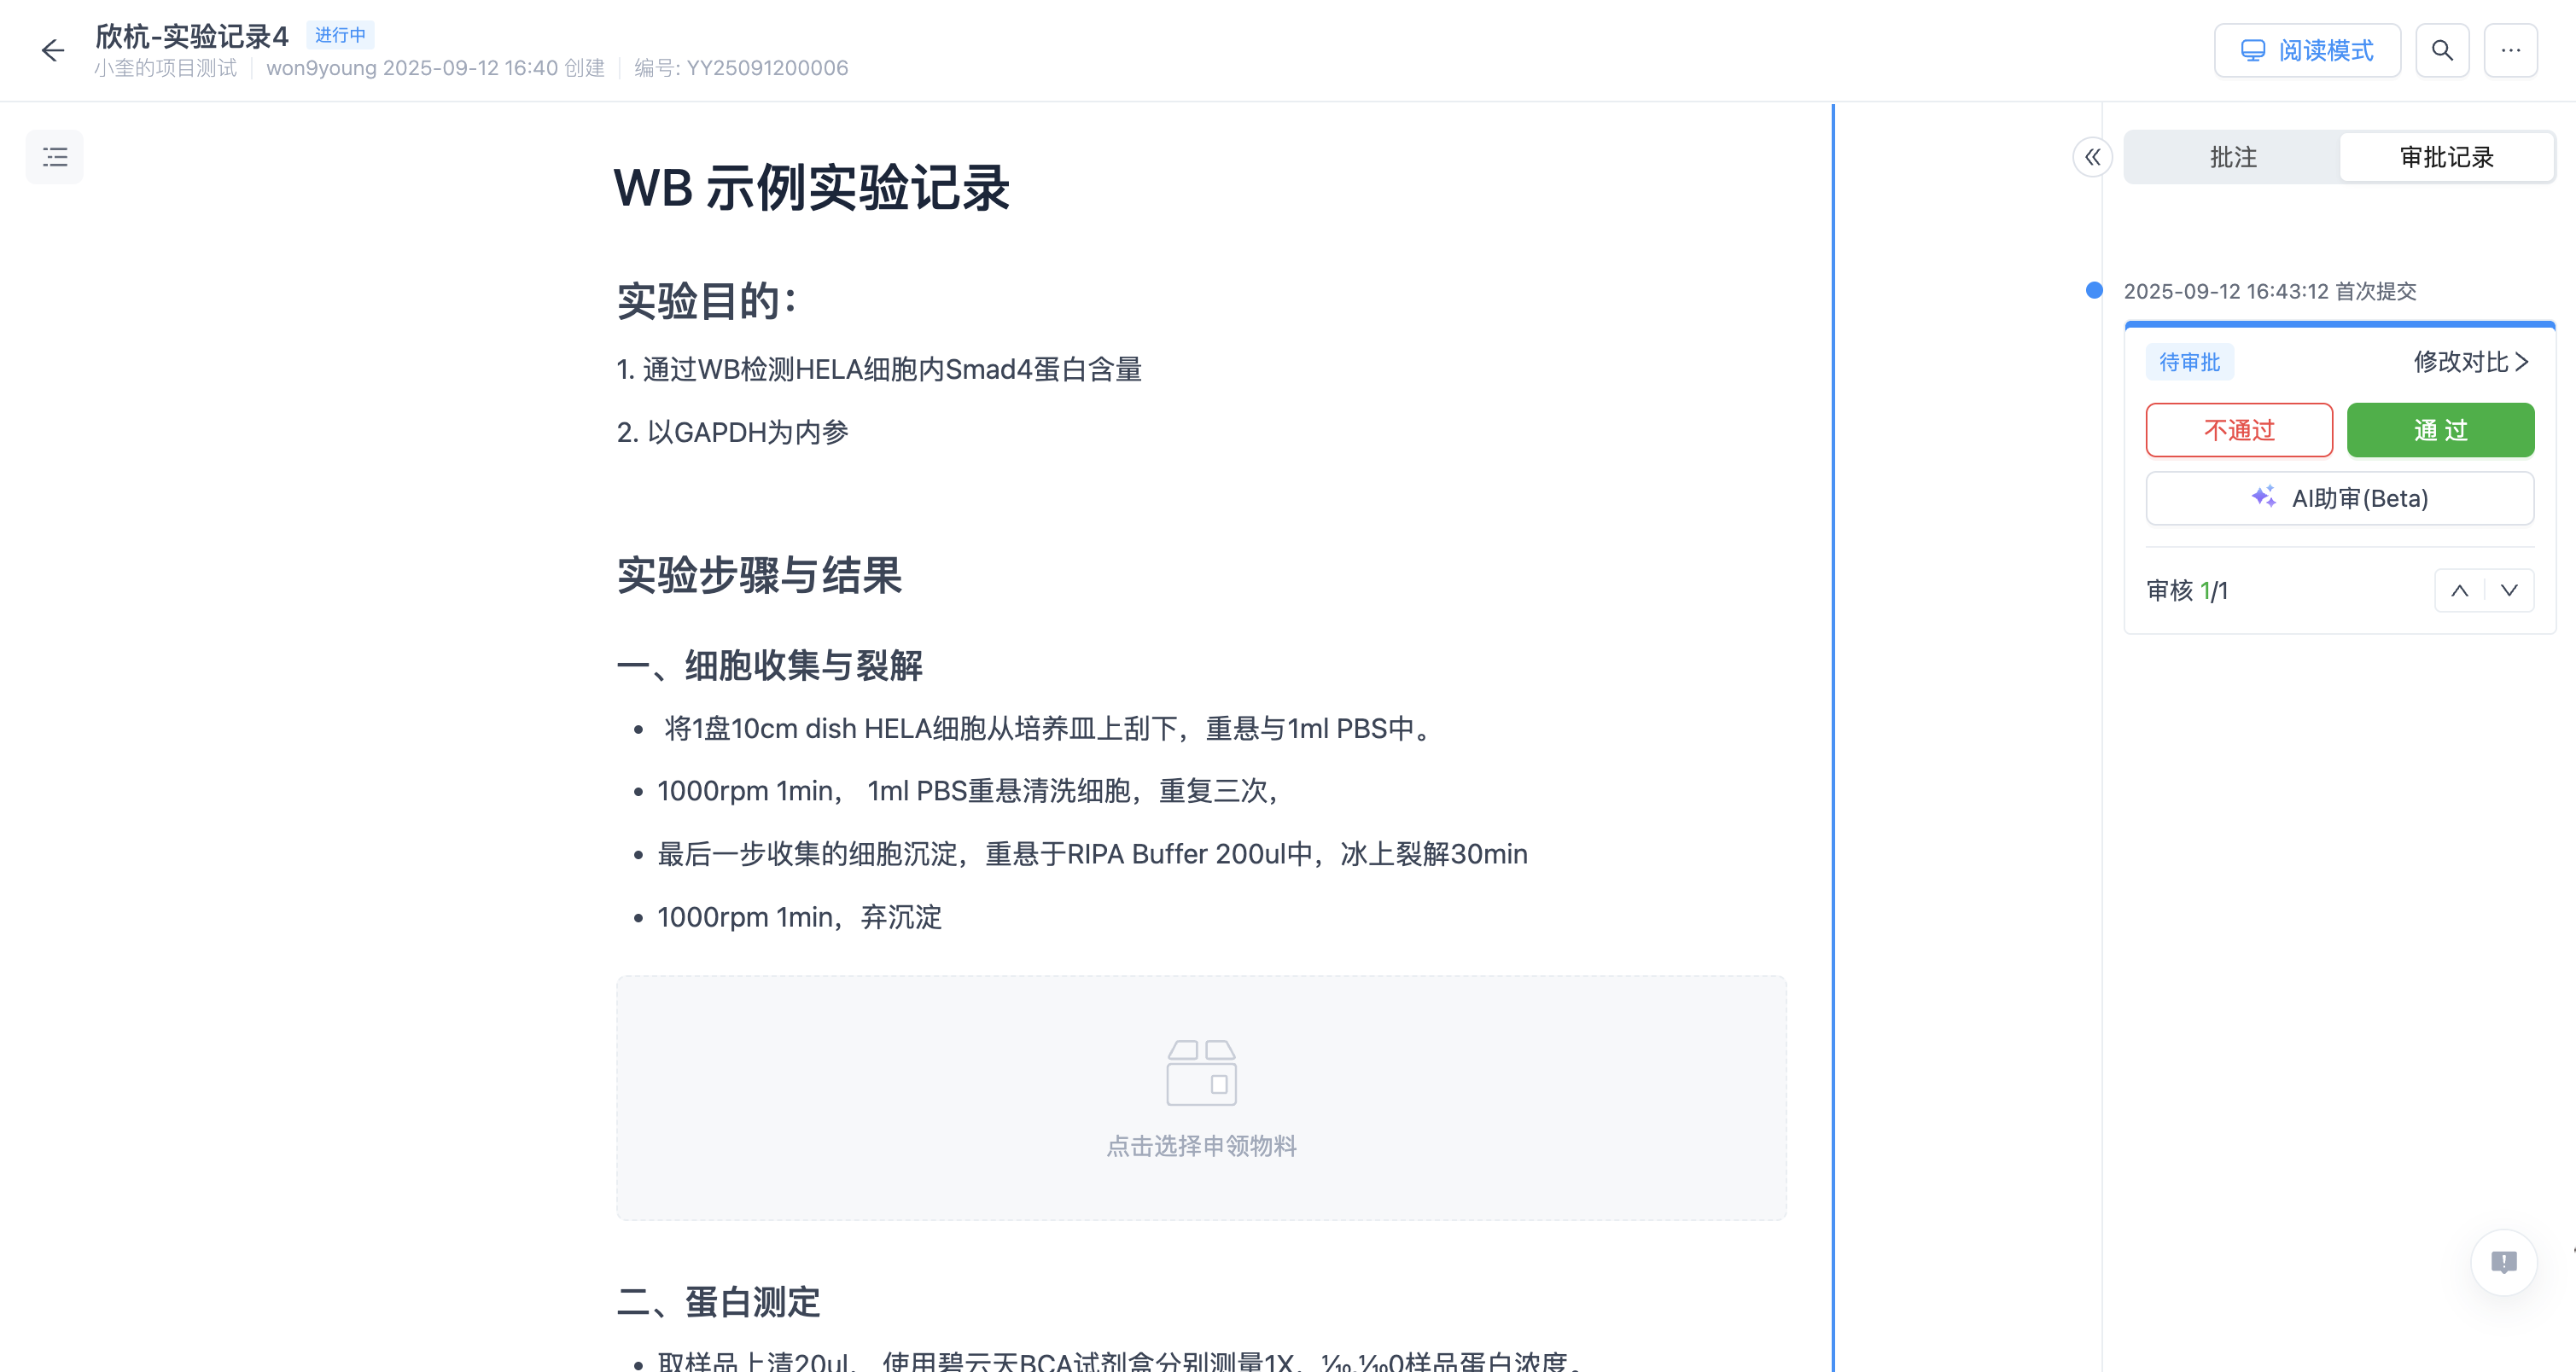Viewport: 2576px width, 1372px height.
Task: Switch to the 批注 tab
Action: [x=2233, y=157]
